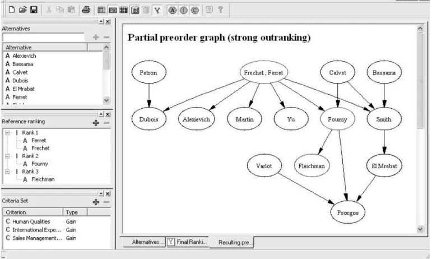Collapse the Rank 2 tree node

[x=7, y=156]
